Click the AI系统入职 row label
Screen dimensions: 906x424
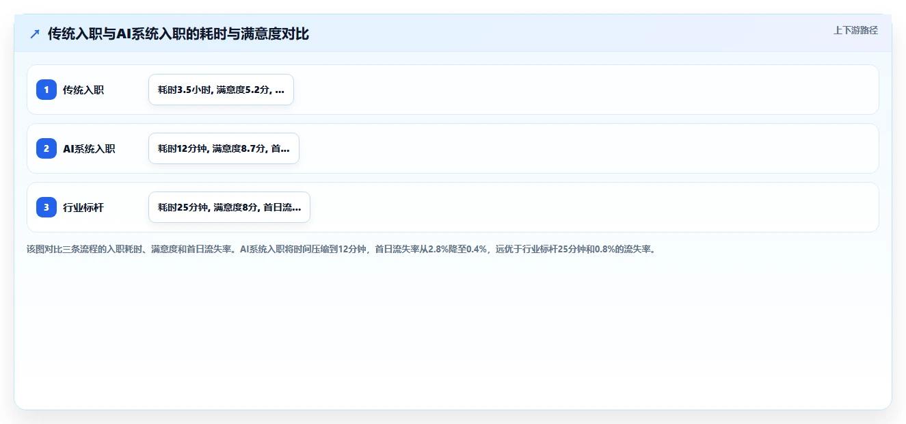tap(89, 148)
